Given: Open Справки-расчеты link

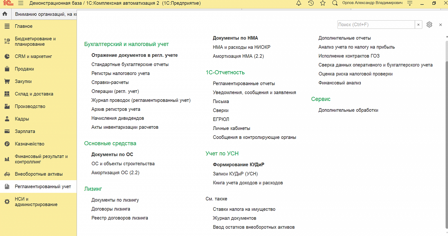Looking at the screenshot, I should coord(110,82).
